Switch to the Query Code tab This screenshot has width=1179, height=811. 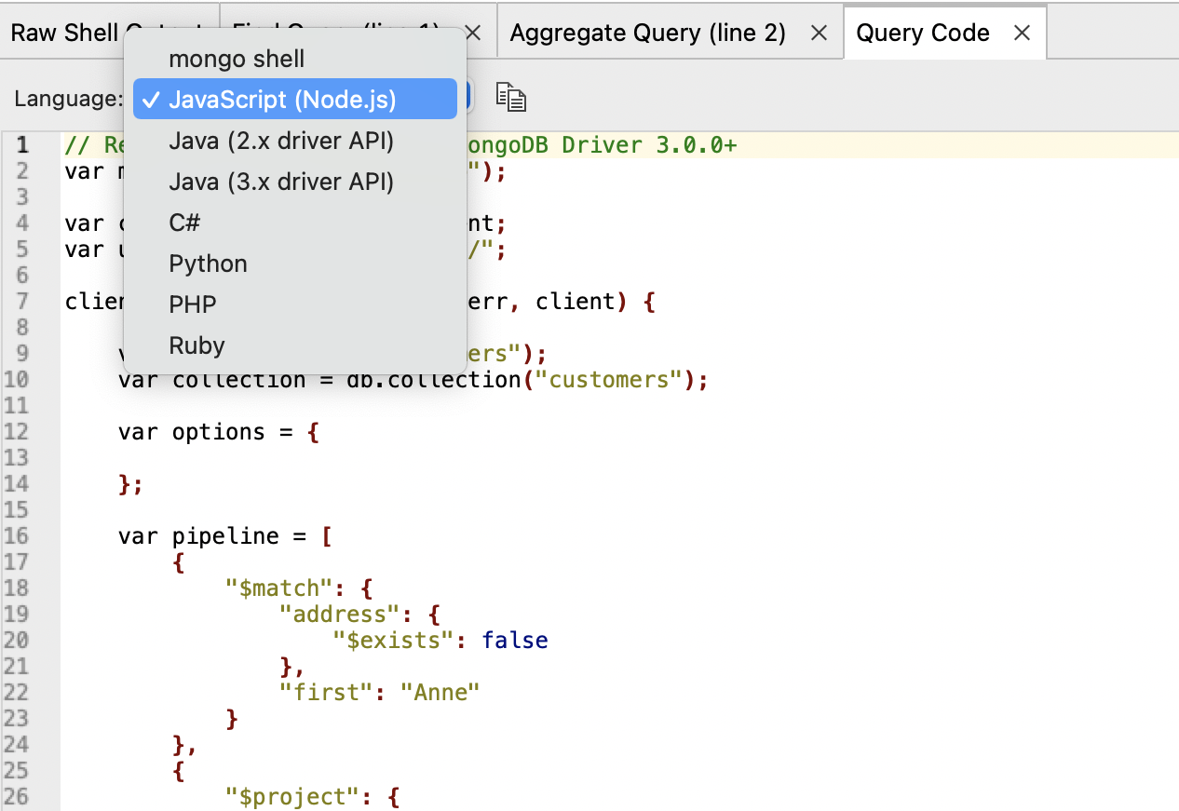[x=922, y=32]
